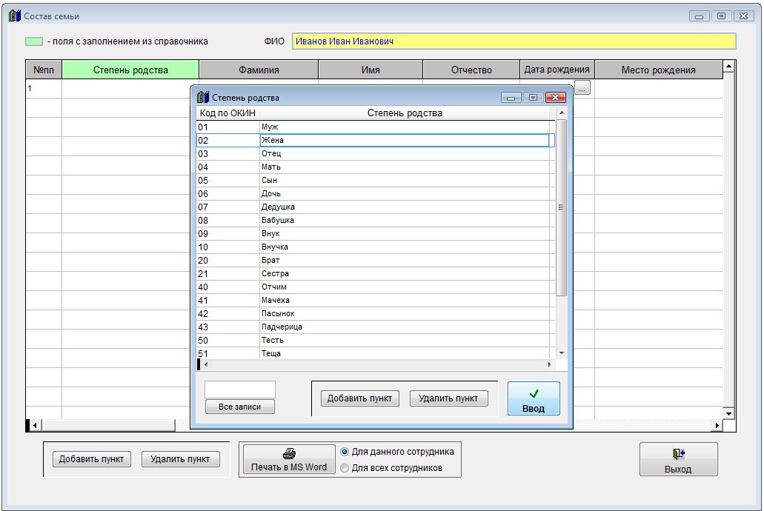
Task: Click the dialog list vertical scrollbar thumb
Action: coord(561,207)
